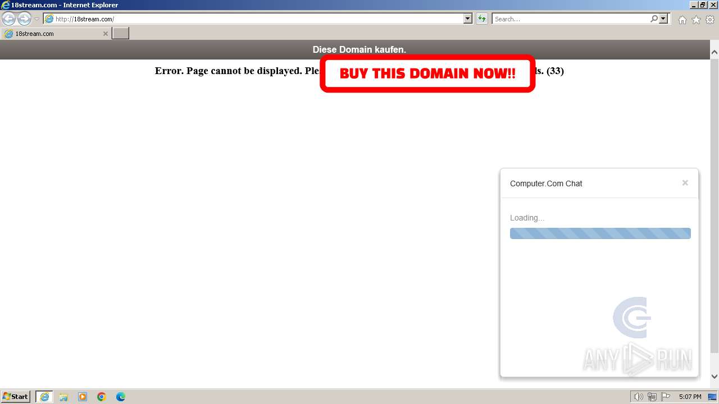The height and width of the screenshot is (404, 719).
Task: Open the recent pages dropdown arrow
Action: pos(37,19)
